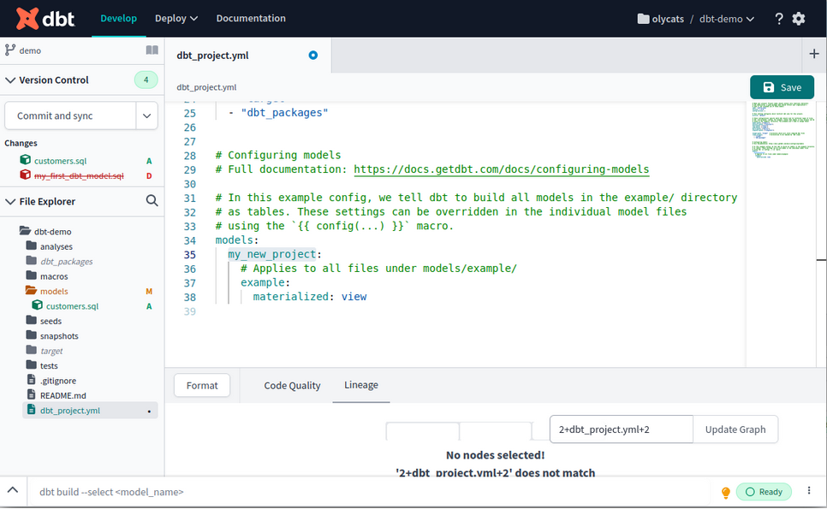The image size is (827, 509).
Task: Click the Save button
Action: tap(782, 87)
